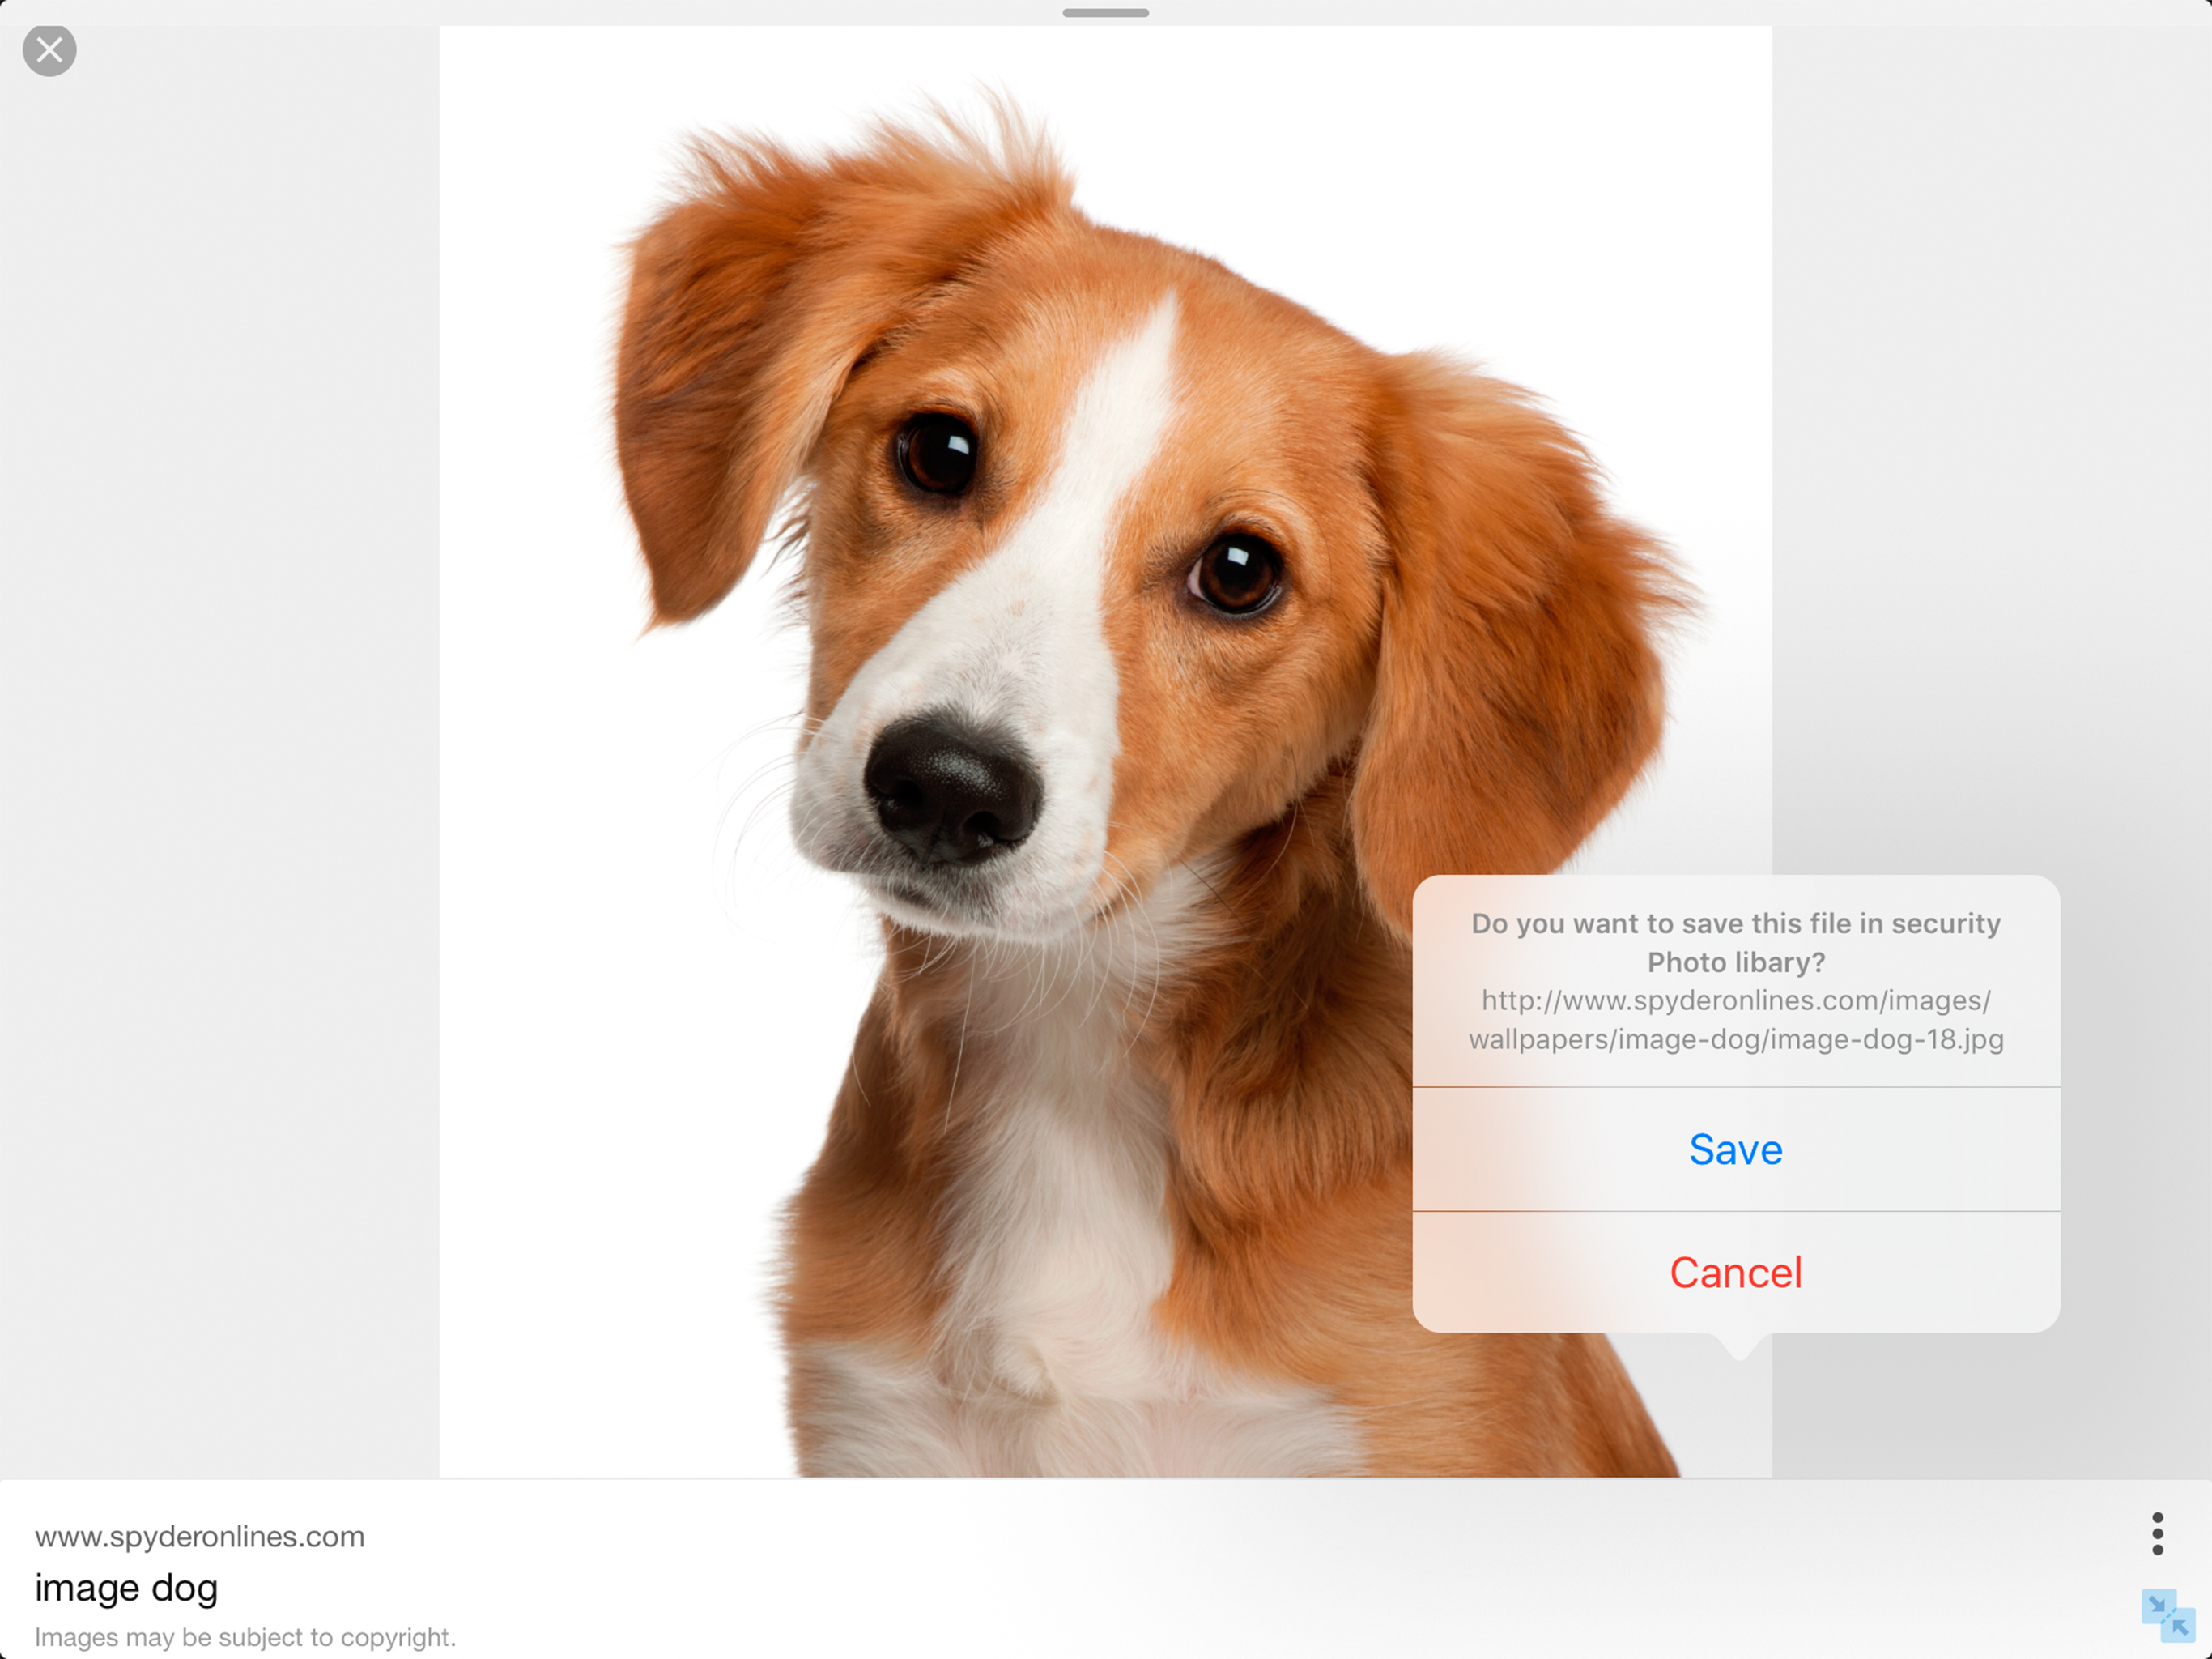
Task: Tap the drag handle at the top edge
Action: (x=1105, y=13)
